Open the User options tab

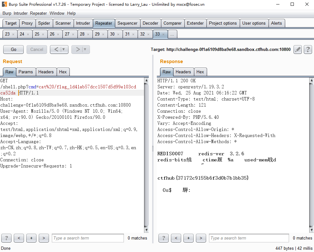coord(254,23)
